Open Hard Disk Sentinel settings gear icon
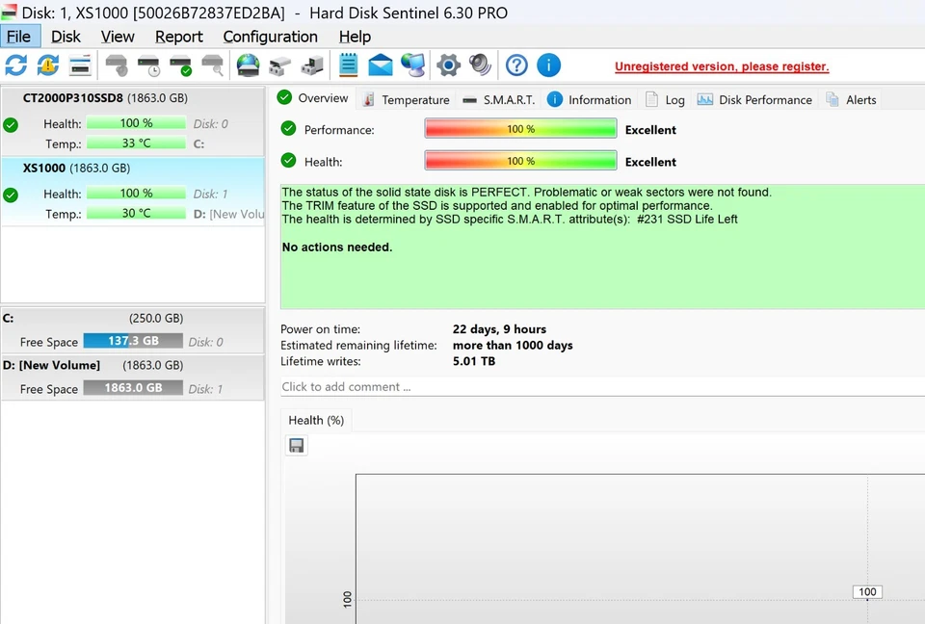This screenshot has width=925, height=624. pyautogui.click(x=447, y=65)
